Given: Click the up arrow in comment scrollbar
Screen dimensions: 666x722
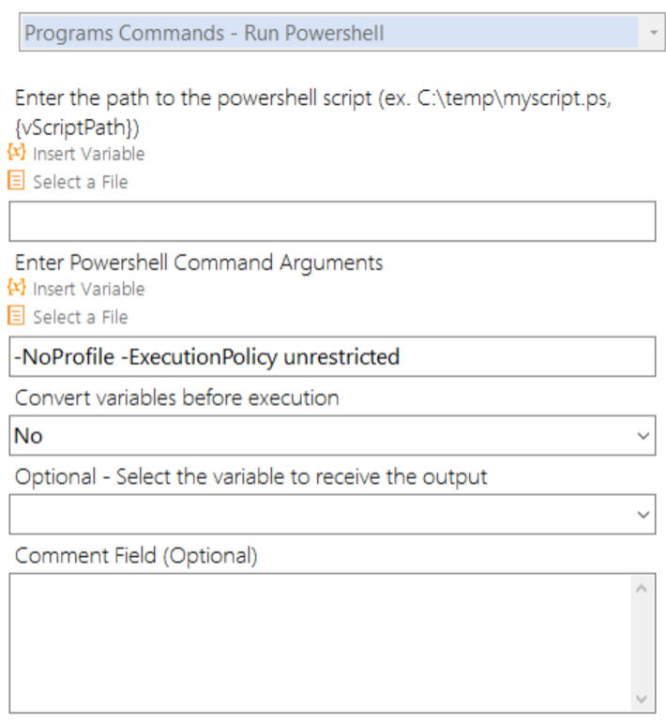Looking at the screenshot, I should tap(642, 589).
